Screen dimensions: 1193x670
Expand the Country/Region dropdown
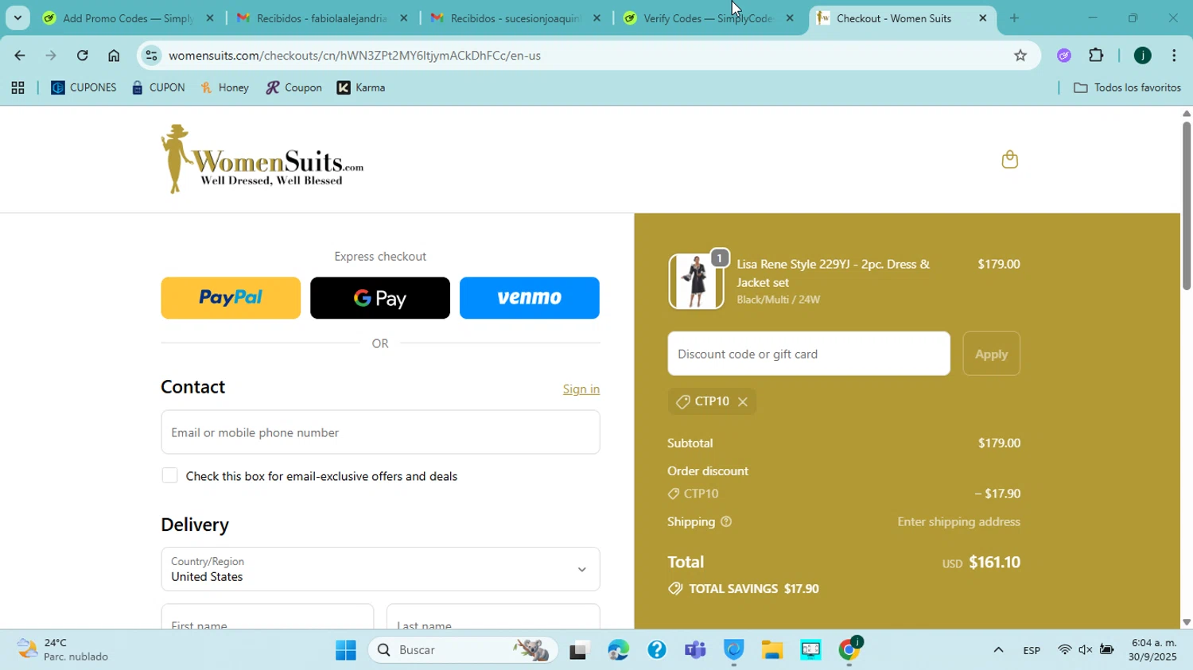point(380,569)
